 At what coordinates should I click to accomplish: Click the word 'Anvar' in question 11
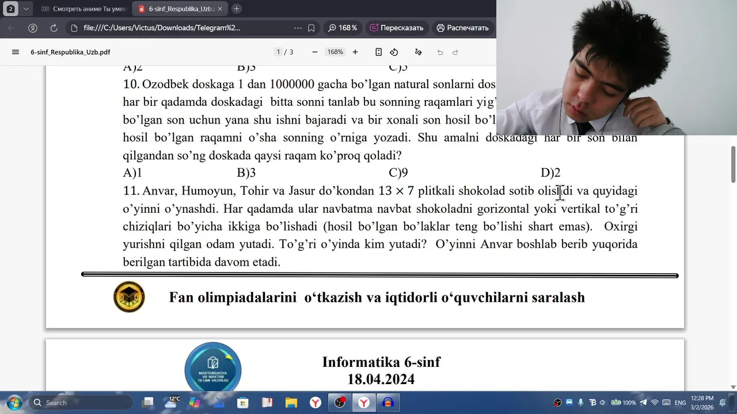pyautogui.click(x=159, y=191)
